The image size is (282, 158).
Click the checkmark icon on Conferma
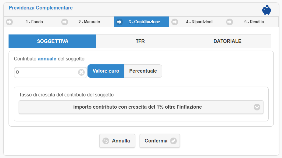coord(173,141)
